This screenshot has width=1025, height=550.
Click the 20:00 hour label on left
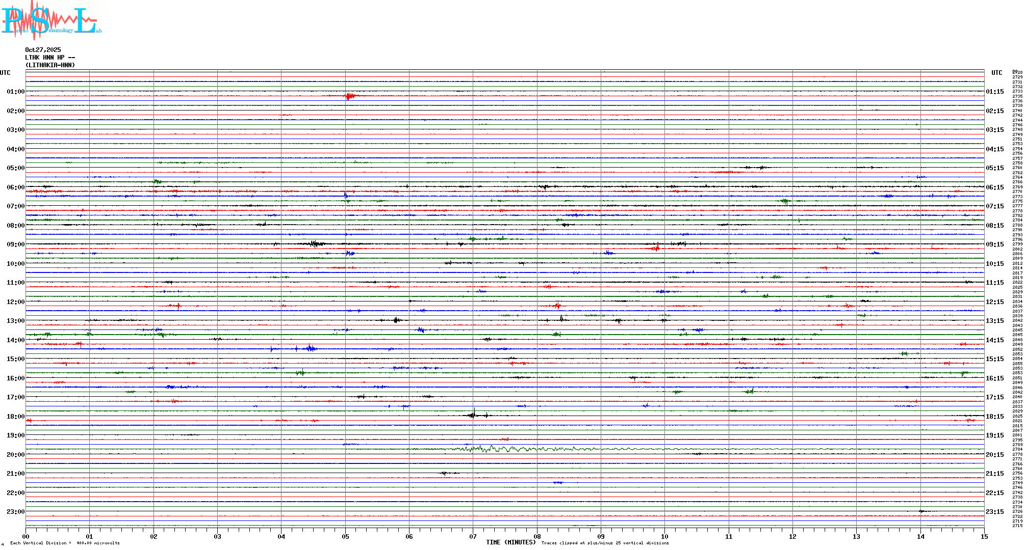tap(15, 455)
